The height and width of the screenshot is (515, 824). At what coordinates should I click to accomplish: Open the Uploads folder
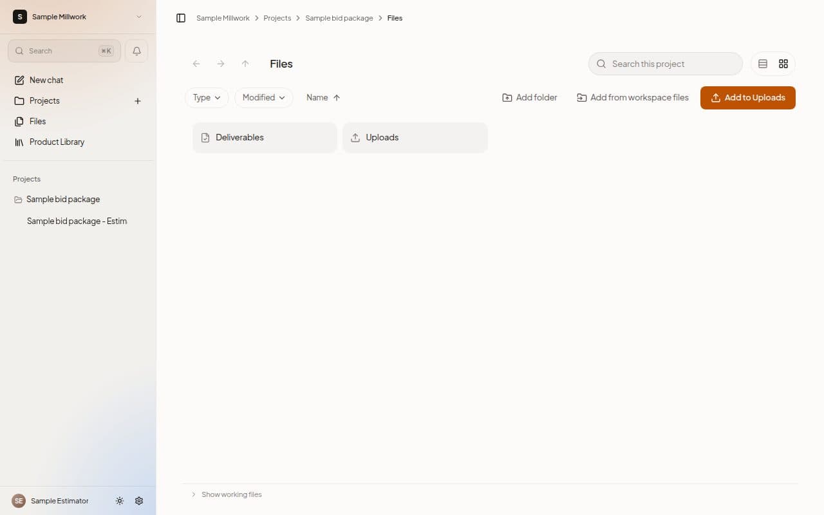pos(415,138)
